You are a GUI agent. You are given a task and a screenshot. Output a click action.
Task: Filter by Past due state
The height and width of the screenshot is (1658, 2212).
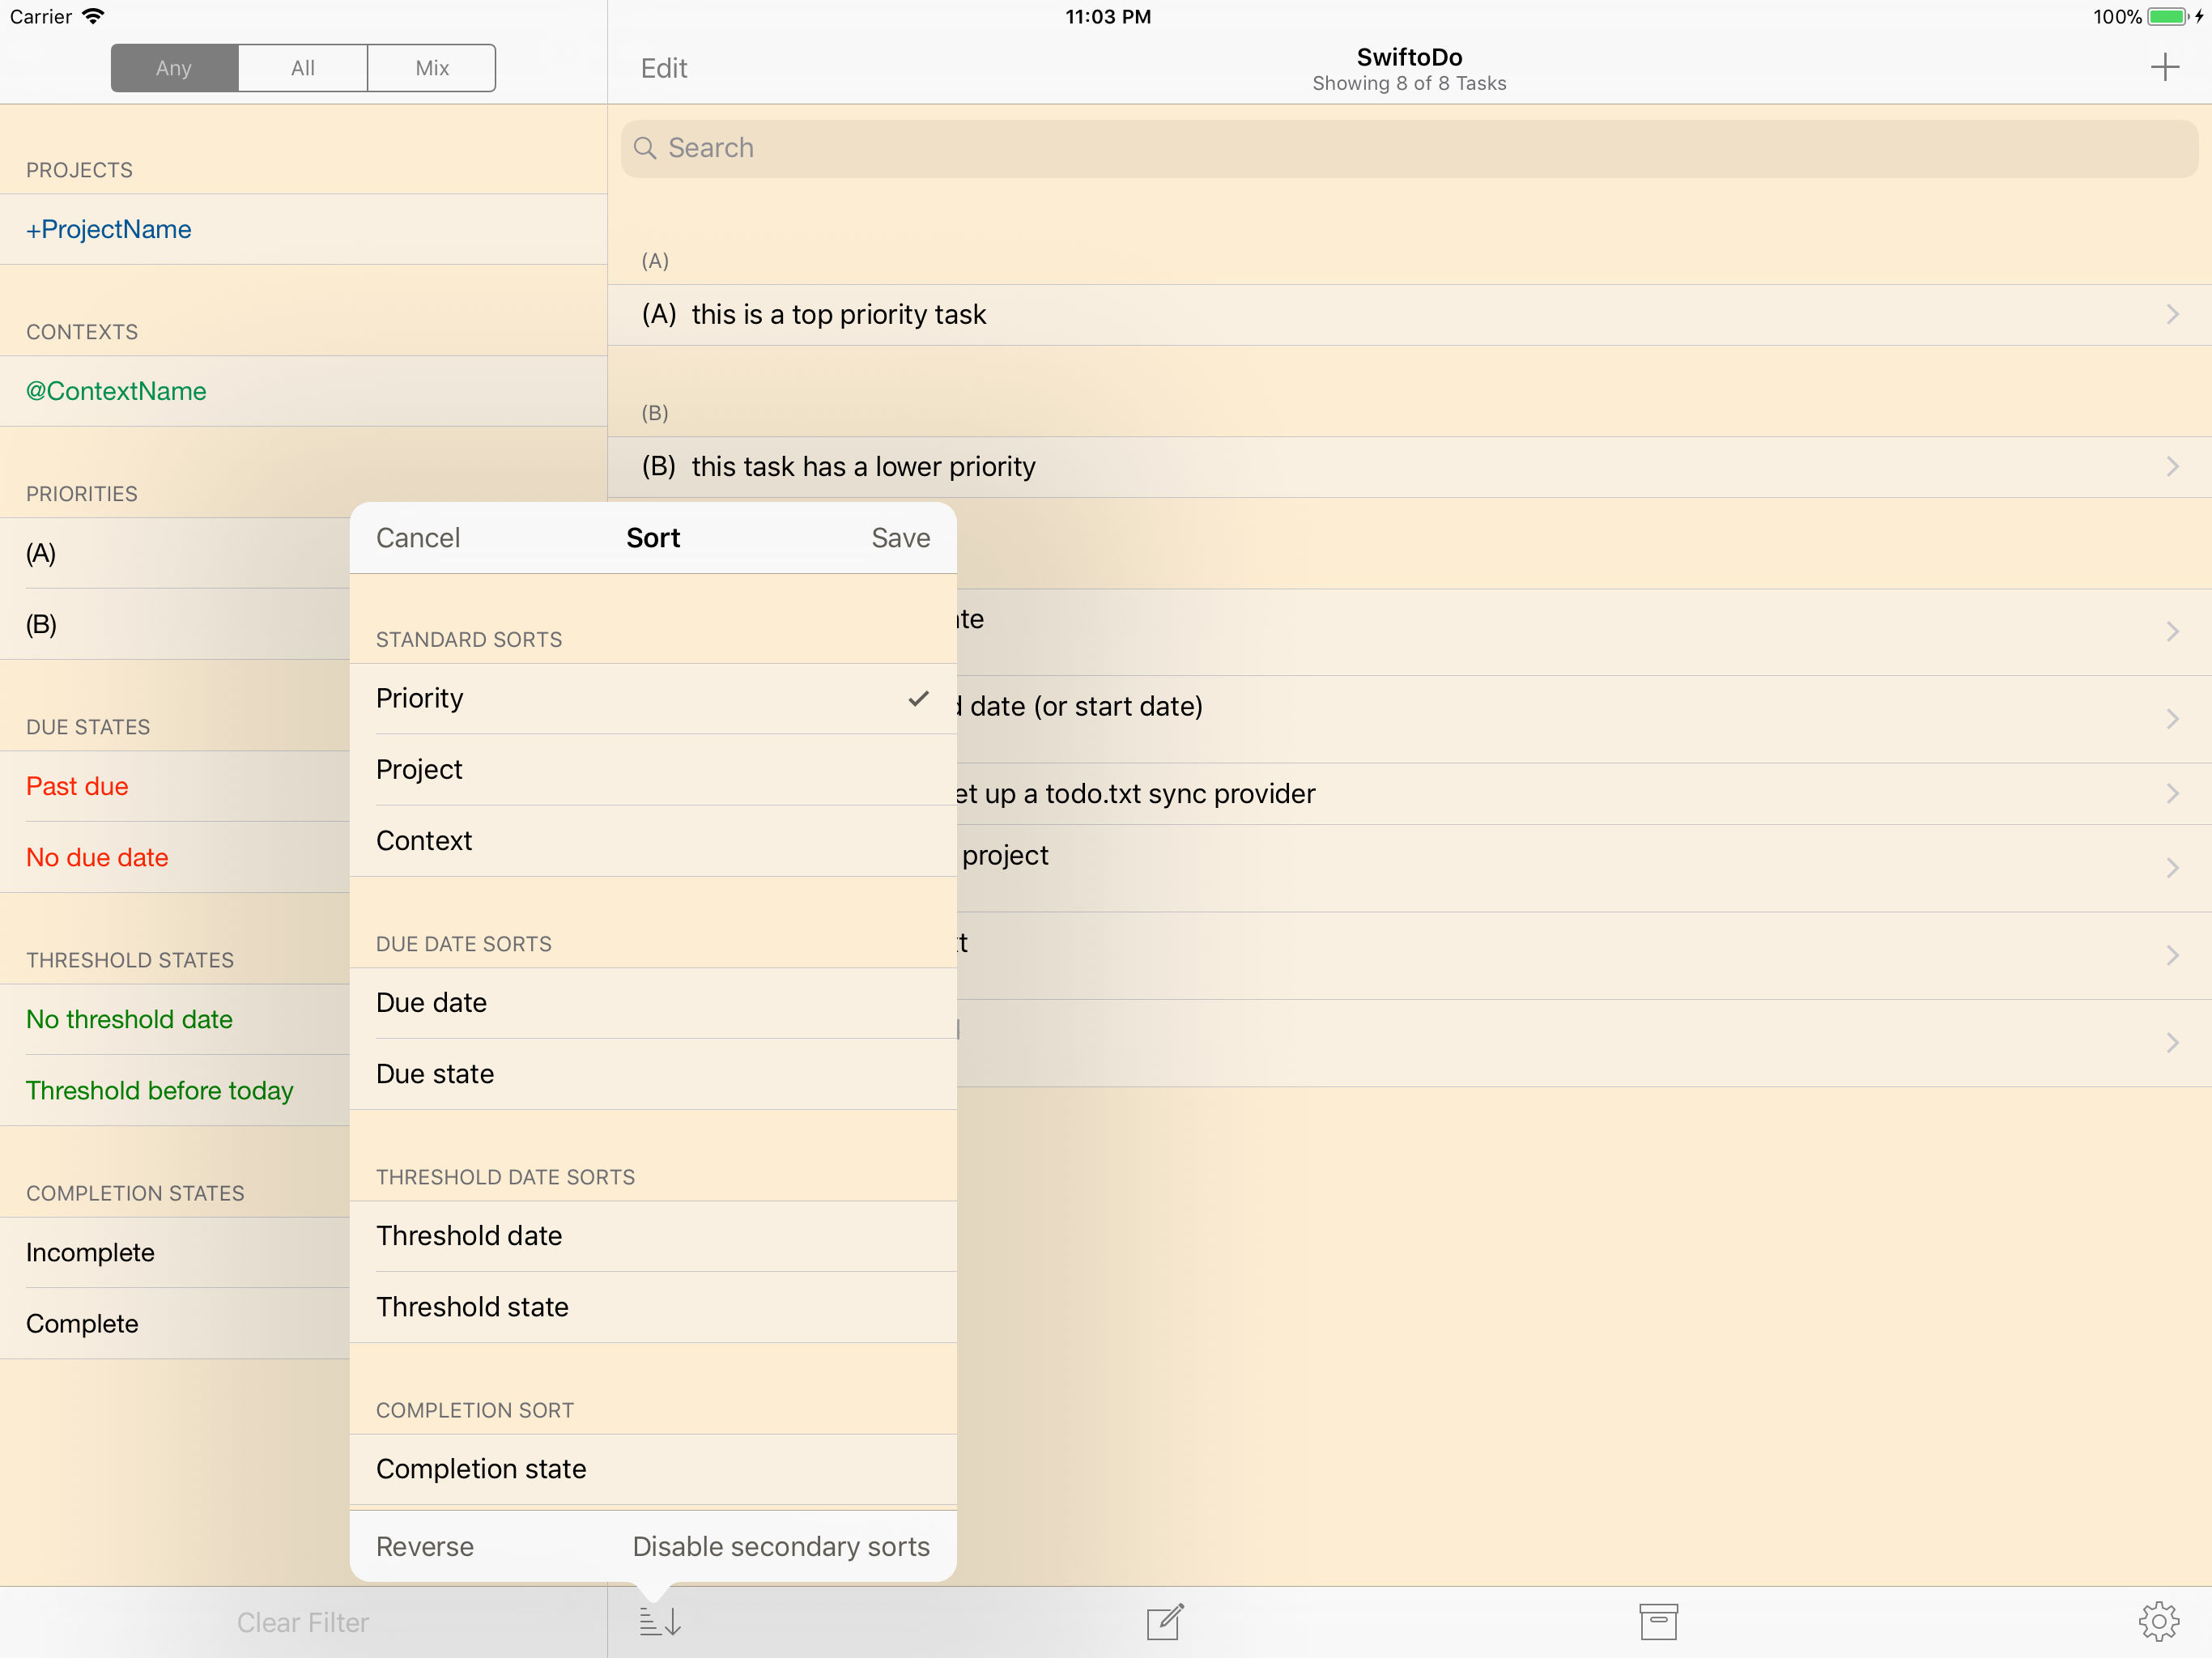click(x=175, y=786)
